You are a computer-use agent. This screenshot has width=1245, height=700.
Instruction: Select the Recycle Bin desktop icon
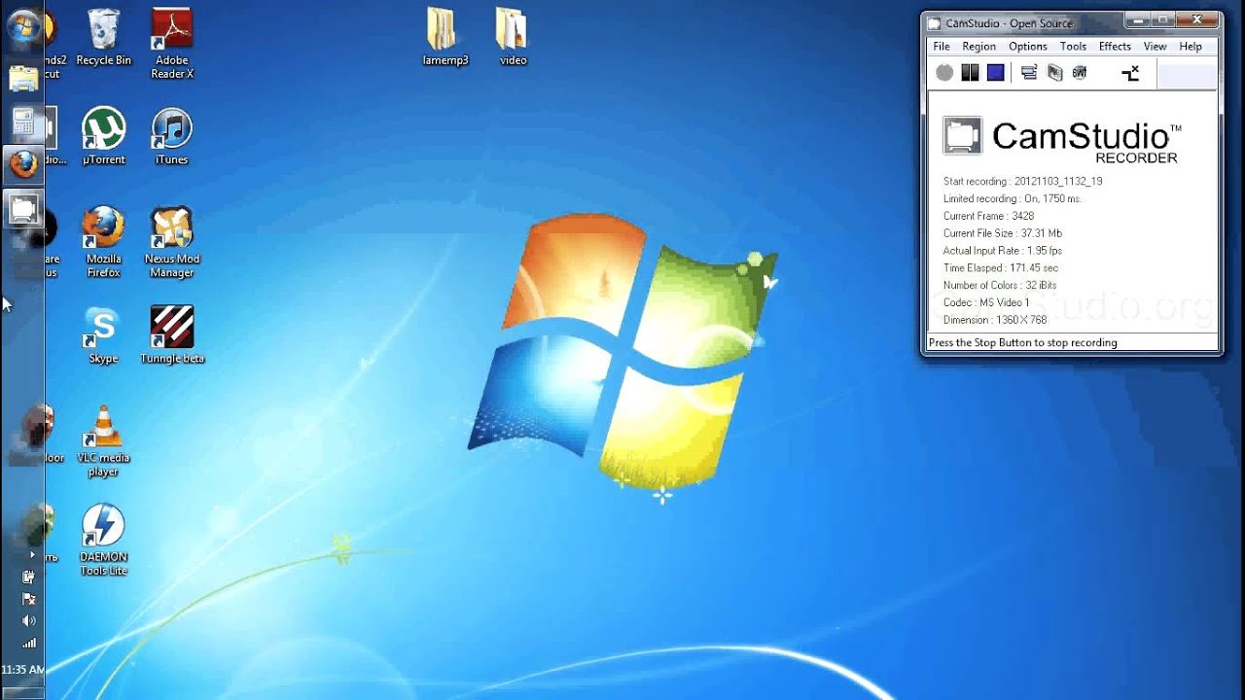tap(103, 38)
